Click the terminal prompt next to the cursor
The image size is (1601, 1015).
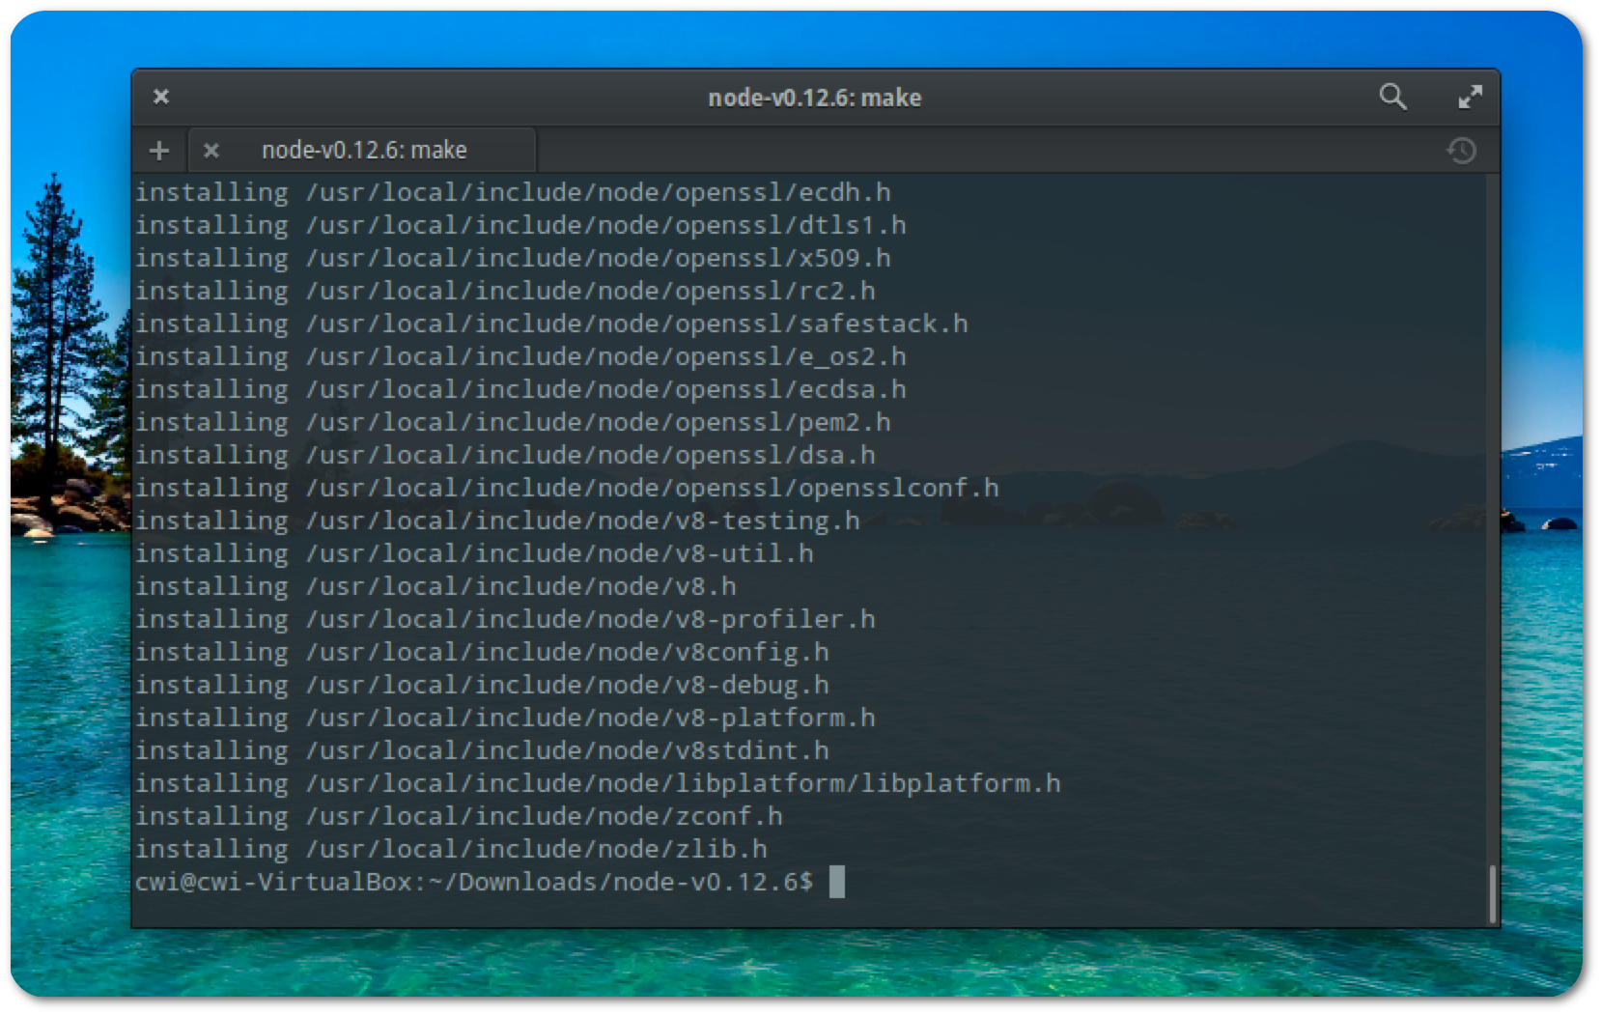pyautogui.click(x=477, y=881)
